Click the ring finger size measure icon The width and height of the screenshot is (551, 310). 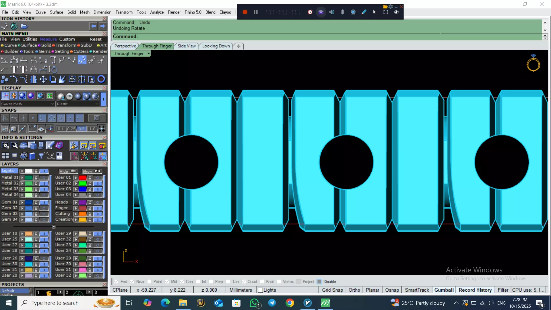pos(53,69)
